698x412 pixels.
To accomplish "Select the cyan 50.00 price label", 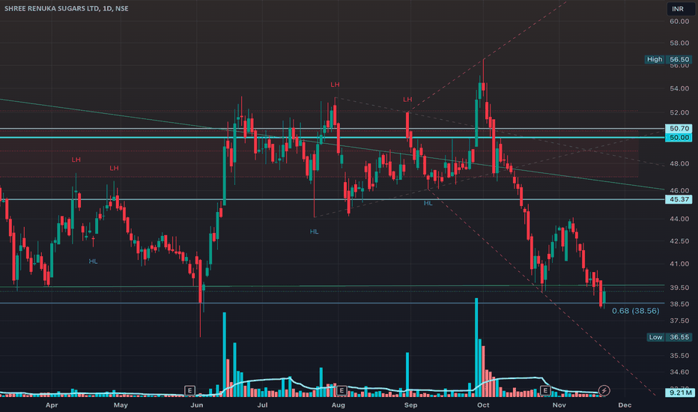I will pyautogui.click(x=679, y=137).
